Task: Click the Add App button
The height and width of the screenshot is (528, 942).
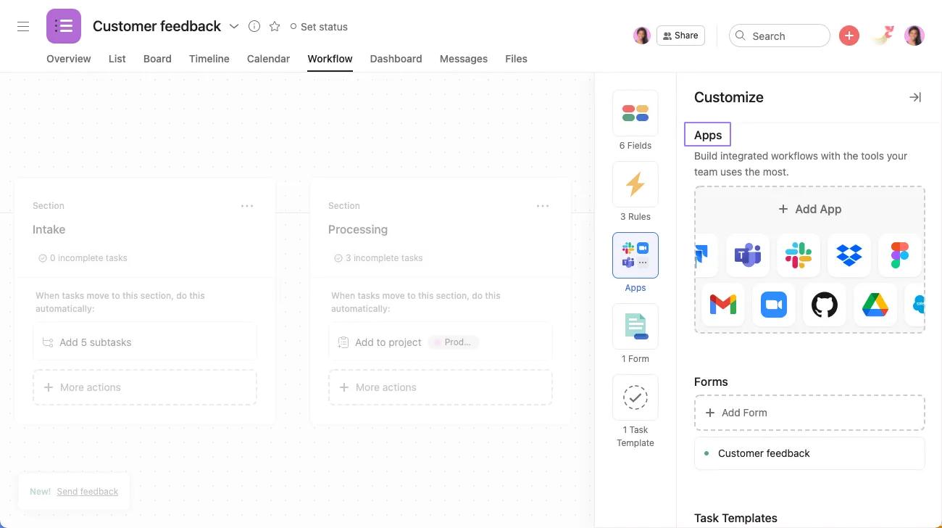Action: 809,209
